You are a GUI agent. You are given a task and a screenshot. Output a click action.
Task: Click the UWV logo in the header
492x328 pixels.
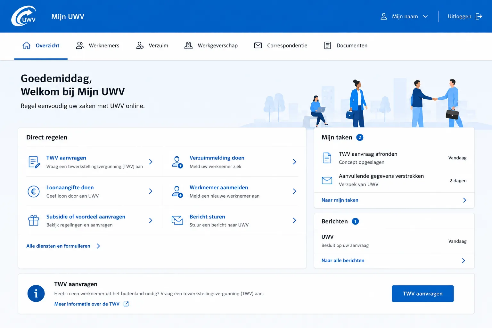(x=24, y=16)
